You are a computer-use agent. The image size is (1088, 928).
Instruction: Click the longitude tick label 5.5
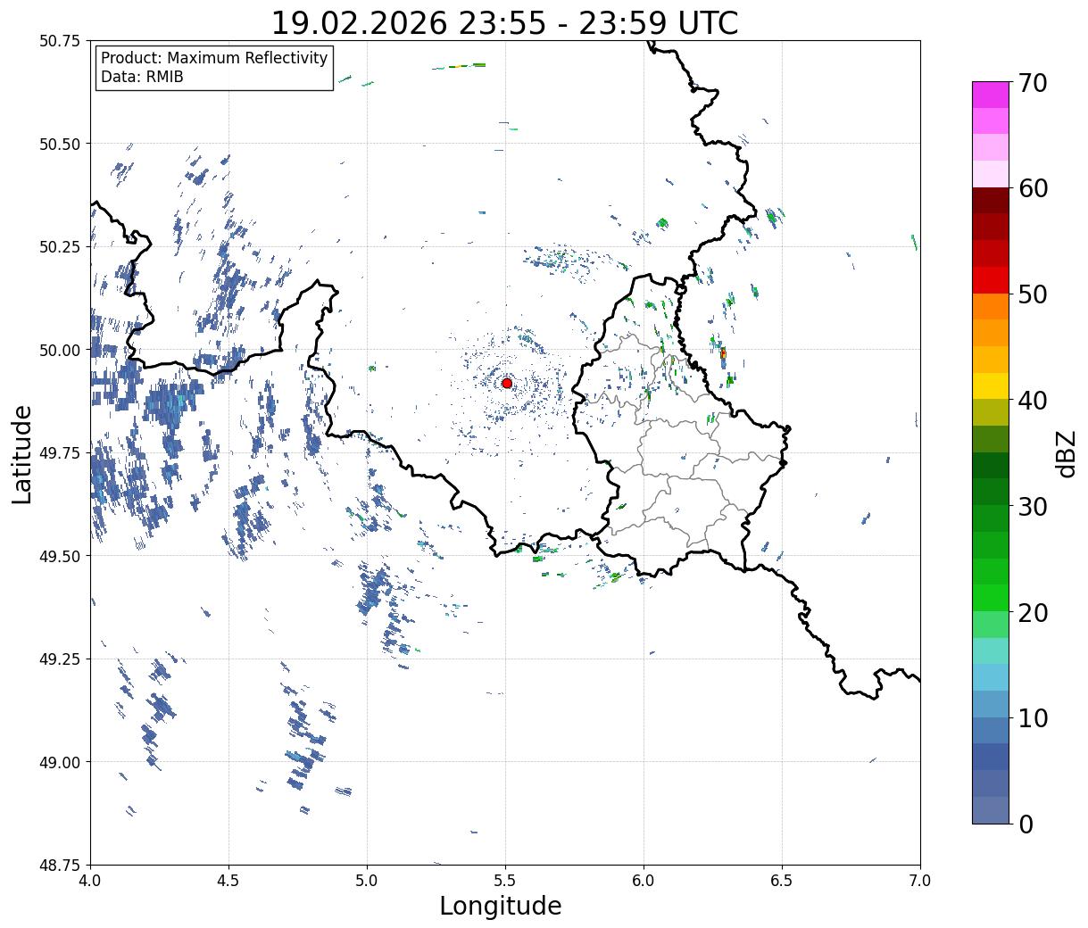pyautogui.click(x=505, y=881)
